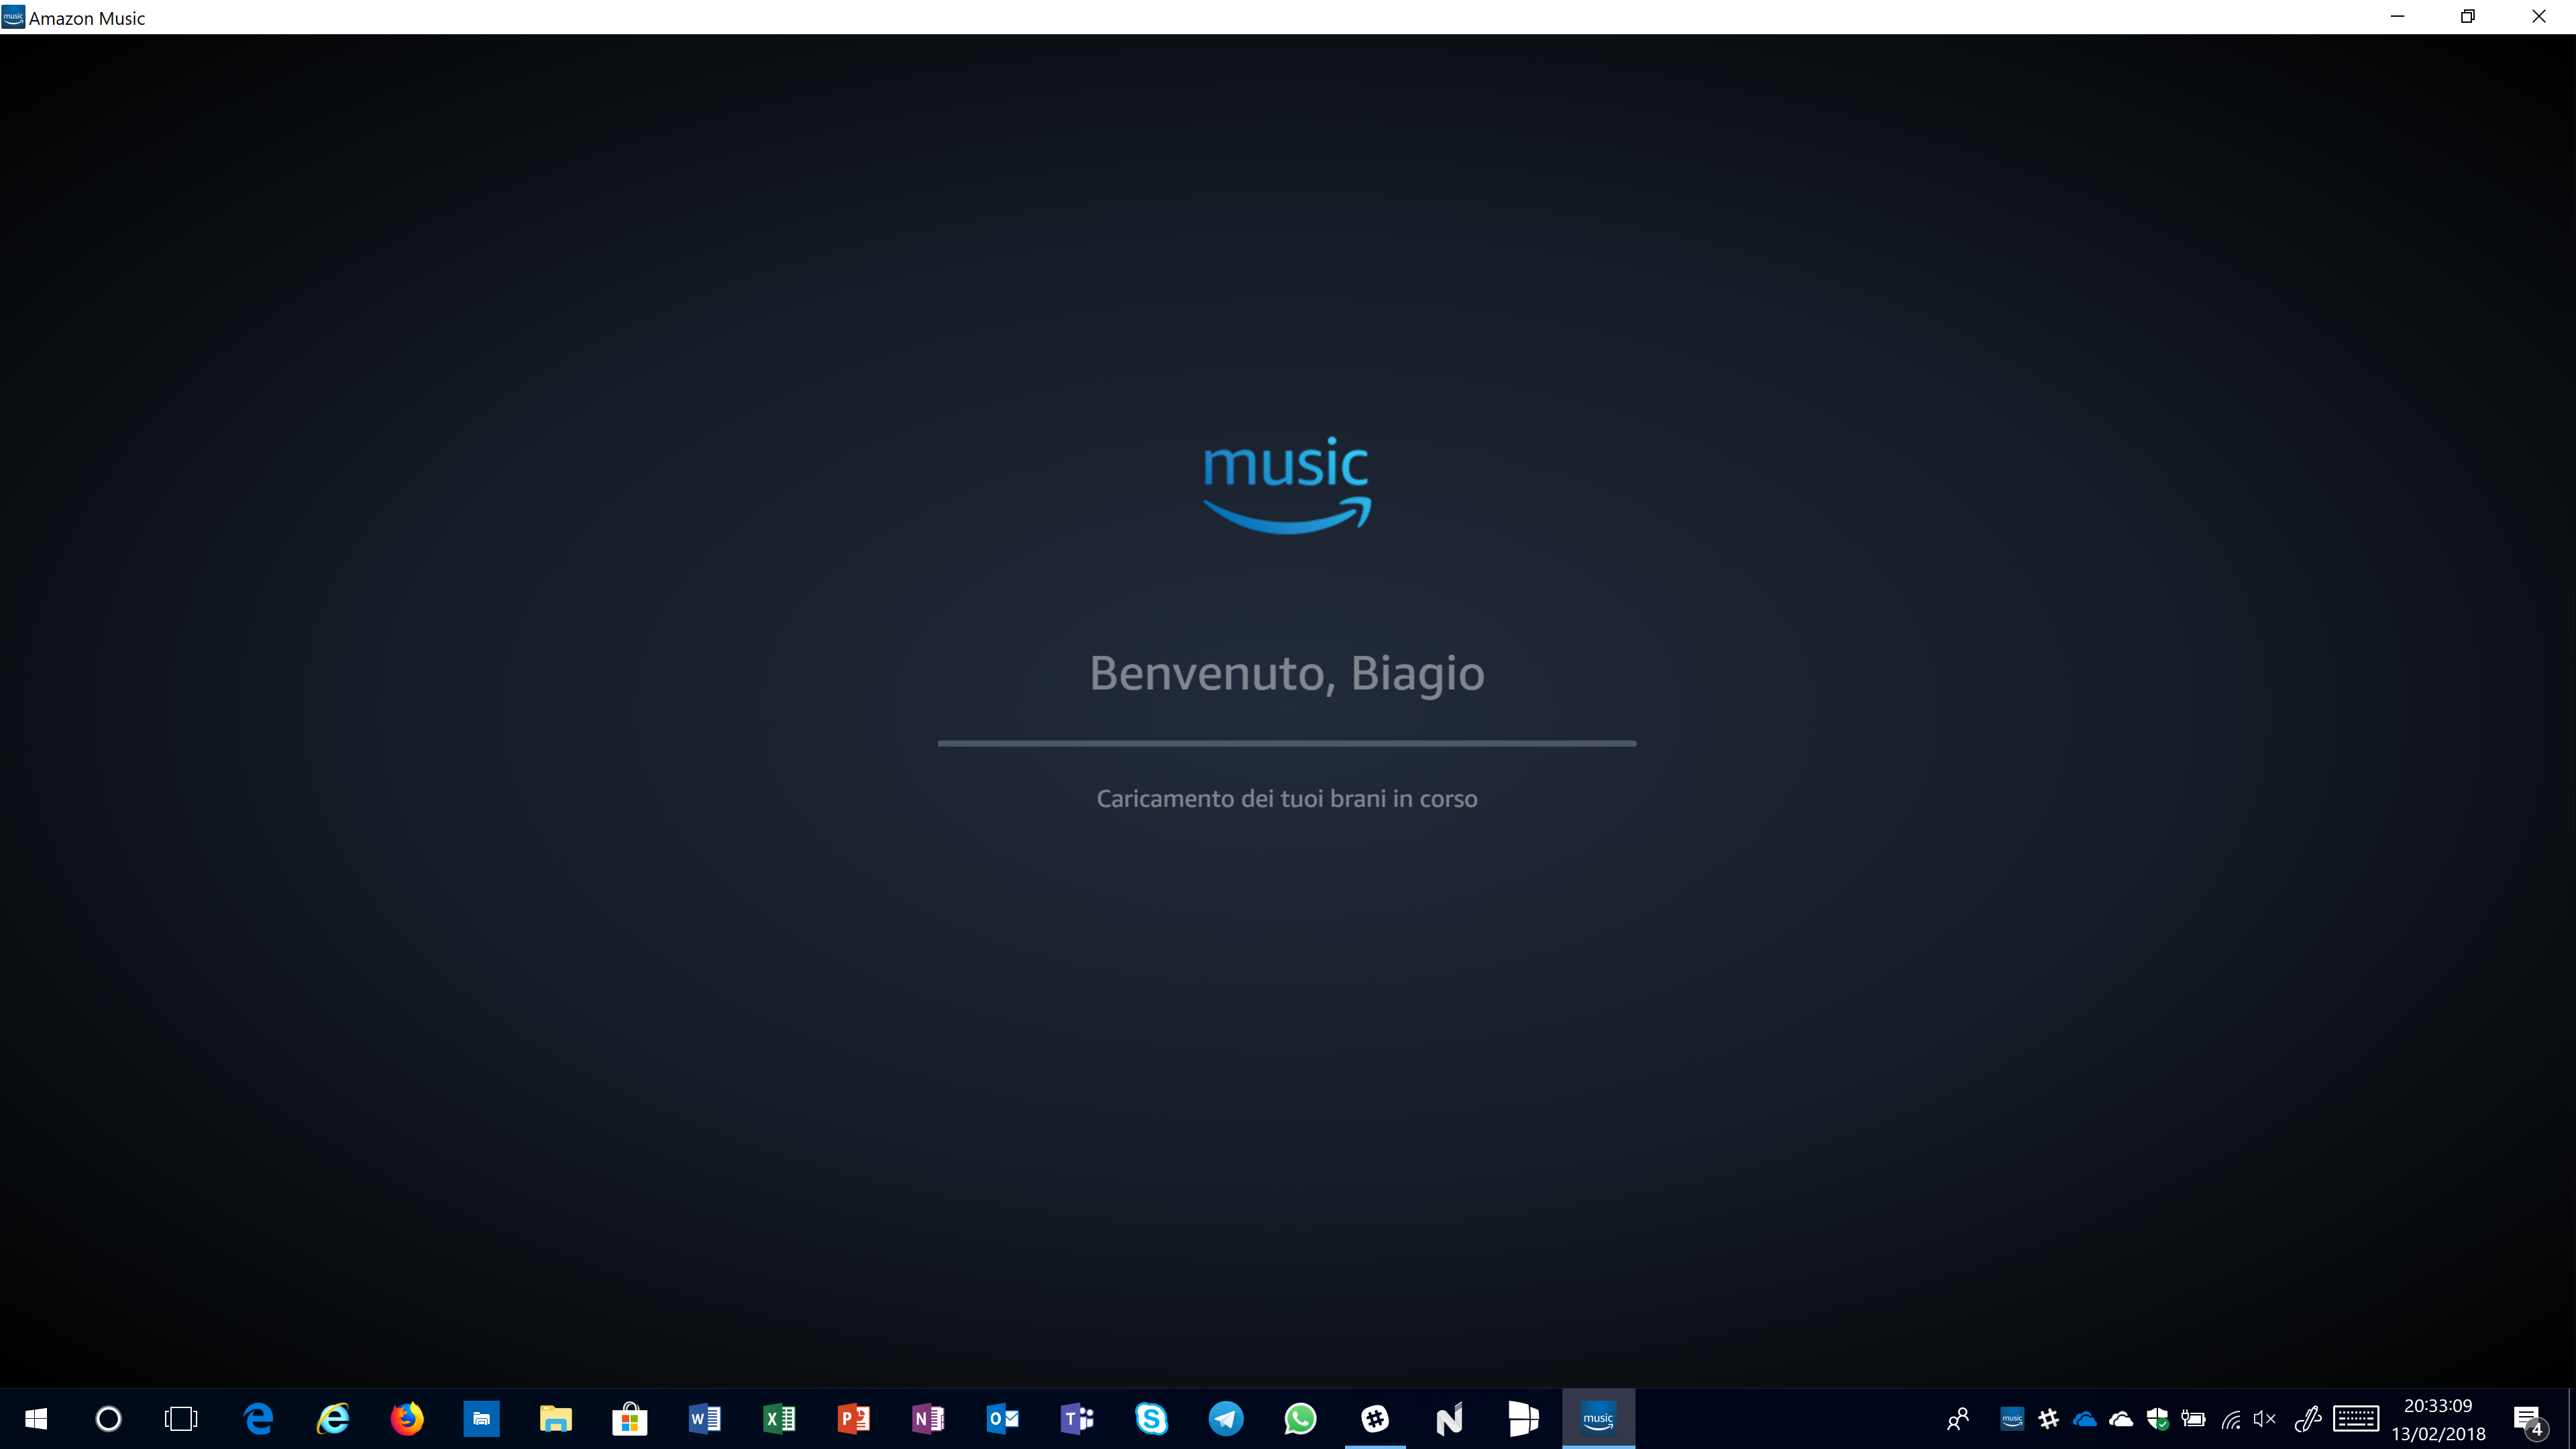Image resolution: width=2576 pixels, height=1449 pixels.
Task: Open clock and date 13/02/2018
Action: point(2438,1419)
